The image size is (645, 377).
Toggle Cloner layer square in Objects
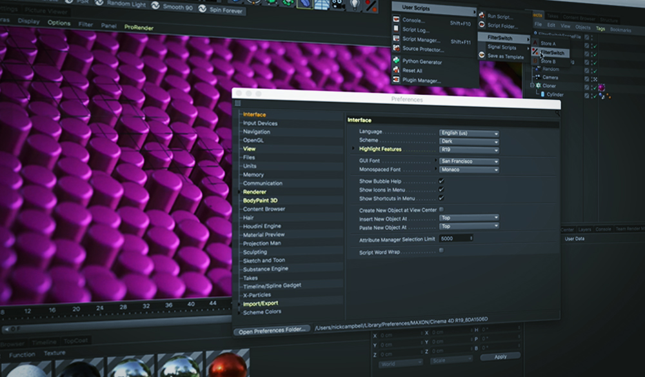pyautogui.click(x=587, y=87)
